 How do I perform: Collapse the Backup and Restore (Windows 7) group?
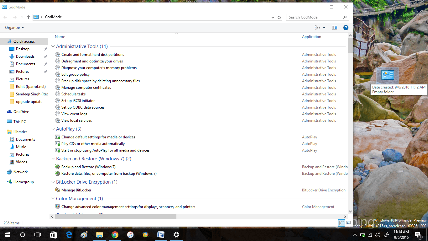tap(53, 159)
